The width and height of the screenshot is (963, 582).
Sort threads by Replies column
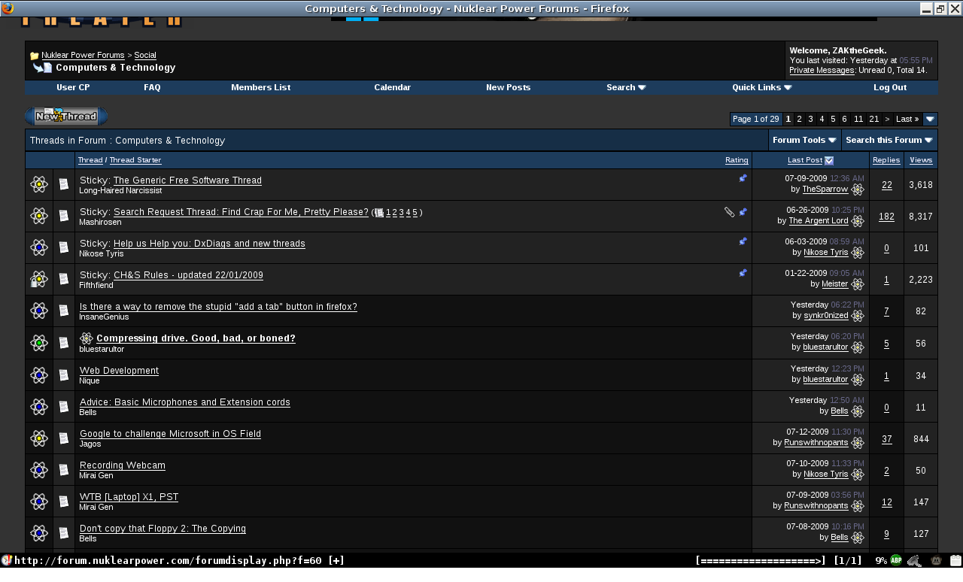click(886, 160)
